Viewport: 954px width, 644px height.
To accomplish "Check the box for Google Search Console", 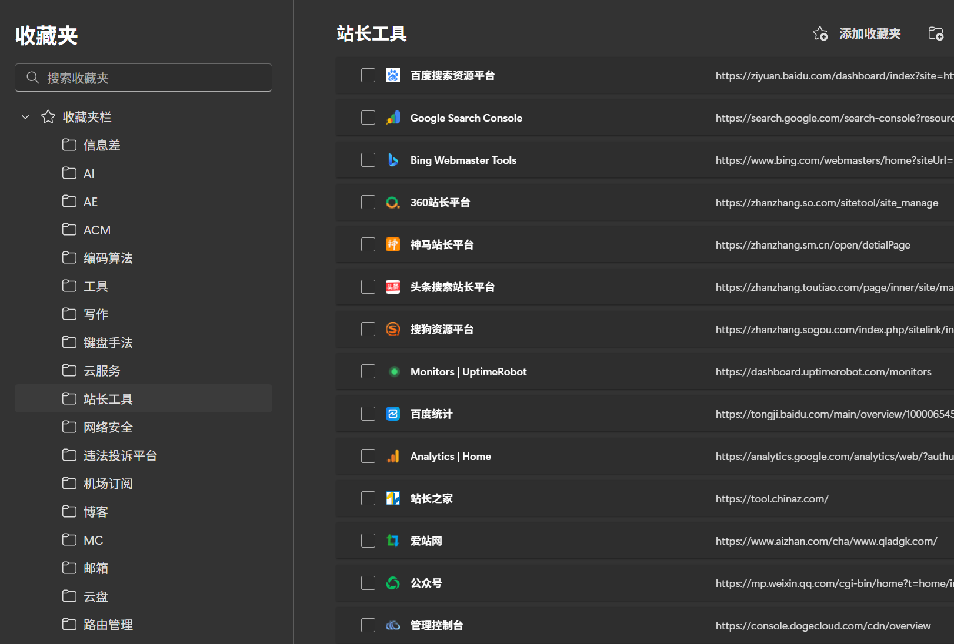I will pos(368,118).
